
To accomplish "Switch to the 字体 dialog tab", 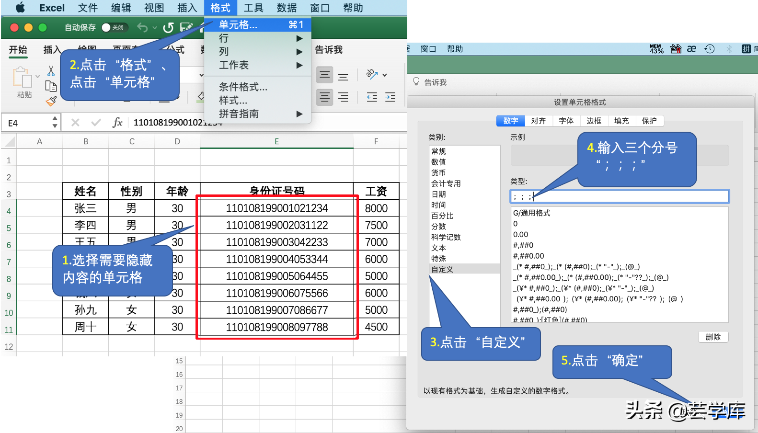I will (x=566, y=121).
